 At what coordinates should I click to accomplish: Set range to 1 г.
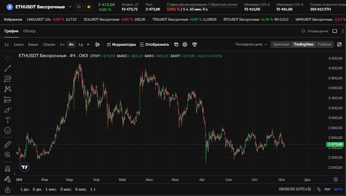(x=93, y=189)
